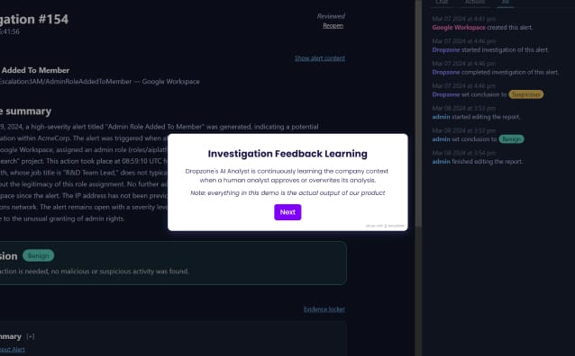The width and height of the screenshot is (575, 356).
Task: Click the 'Reviewed' status label
Action: pos(331,16)
